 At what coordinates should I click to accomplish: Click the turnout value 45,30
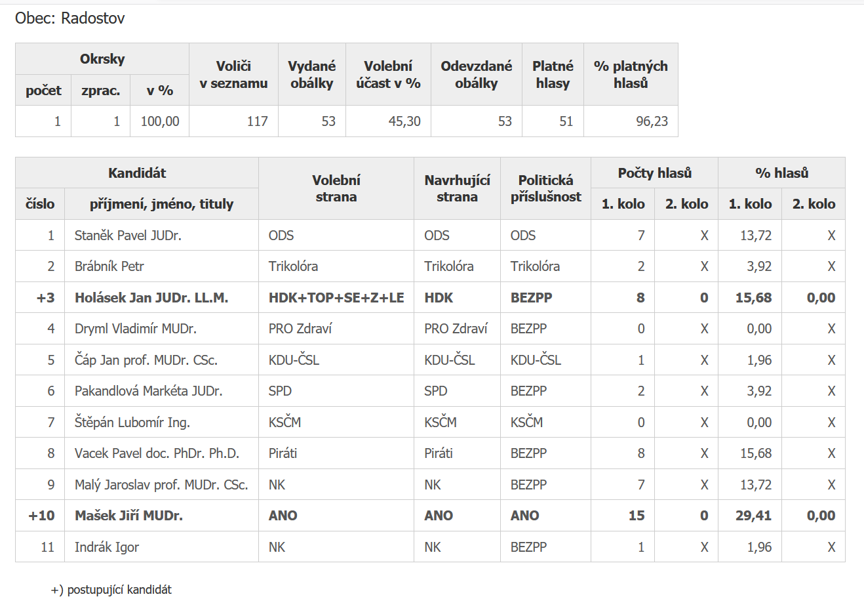point(404,121)
